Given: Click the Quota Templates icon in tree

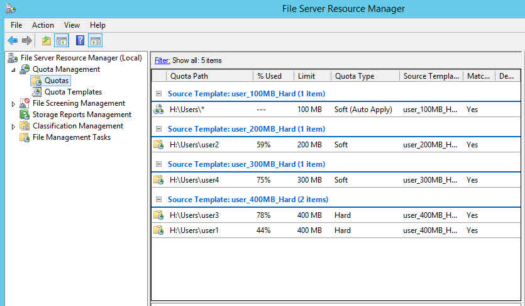Looking at the screenshot, I should (36, 92).
